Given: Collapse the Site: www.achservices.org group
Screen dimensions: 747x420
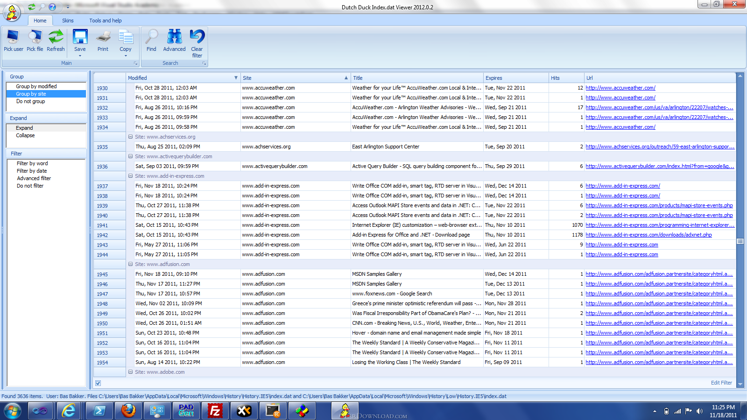Looking at the screenshot, I should [x=131, y=137].
